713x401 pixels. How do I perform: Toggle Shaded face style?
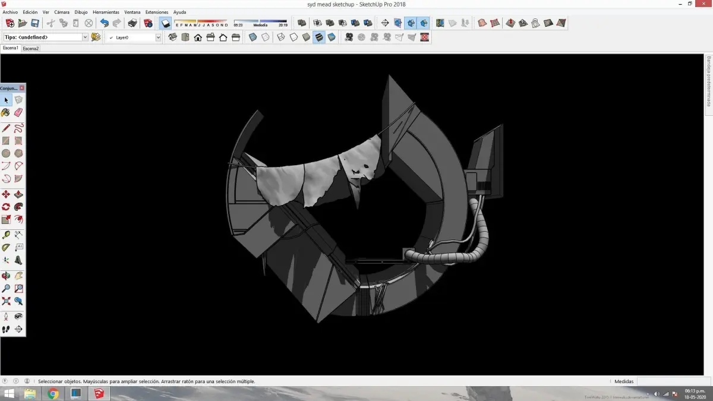coord(306,37)
